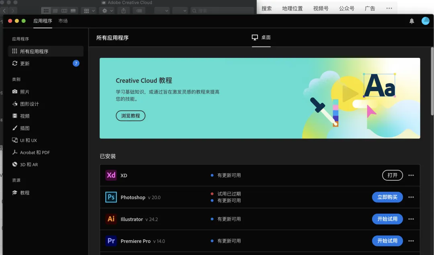
Task: Switch to the 市场 top tab
Action: pyautogui.click(x=63, y=21)
